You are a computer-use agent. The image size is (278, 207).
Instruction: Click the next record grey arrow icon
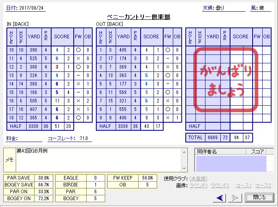(235, 198)
